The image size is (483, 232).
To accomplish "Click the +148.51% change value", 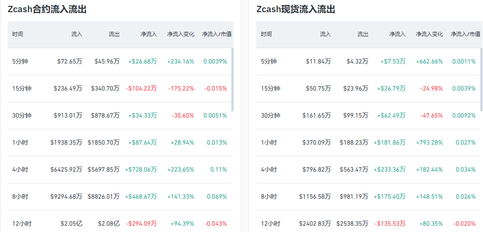I will click(x=429, y=196).
